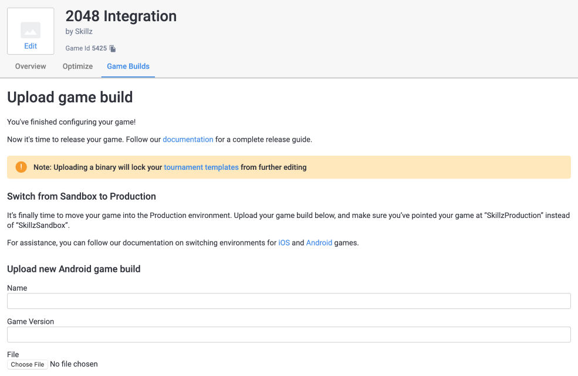Click the Game Id 5425 text
578x376 pixels.
(x=86, y=48)
